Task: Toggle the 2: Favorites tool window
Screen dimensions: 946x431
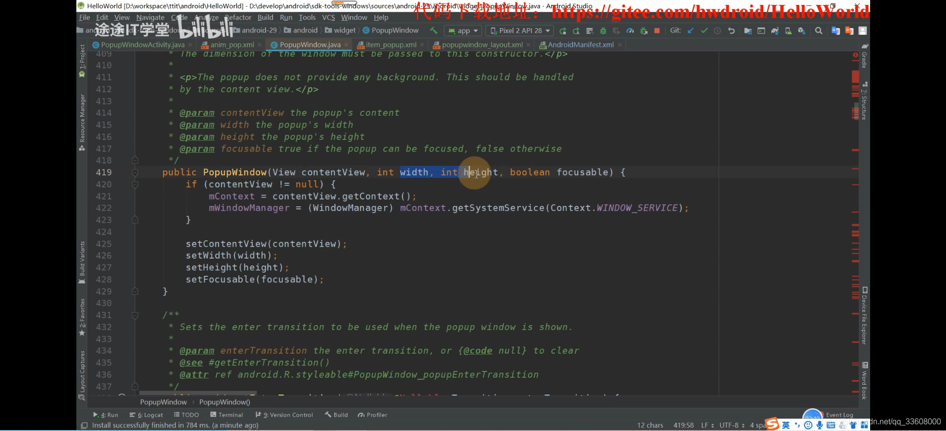Action: click(x=82, y=317)
